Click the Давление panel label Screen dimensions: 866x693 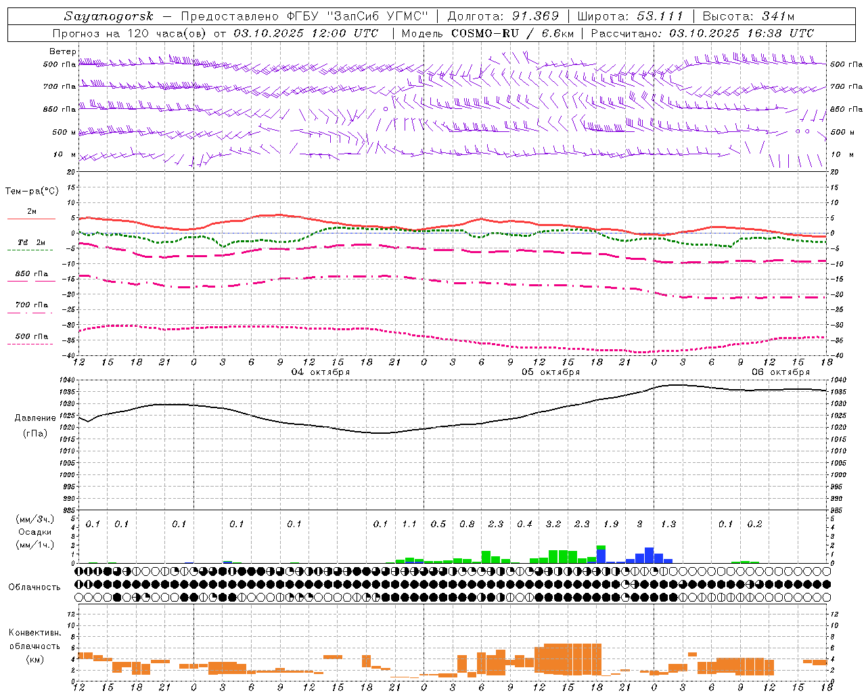(35, 418)
